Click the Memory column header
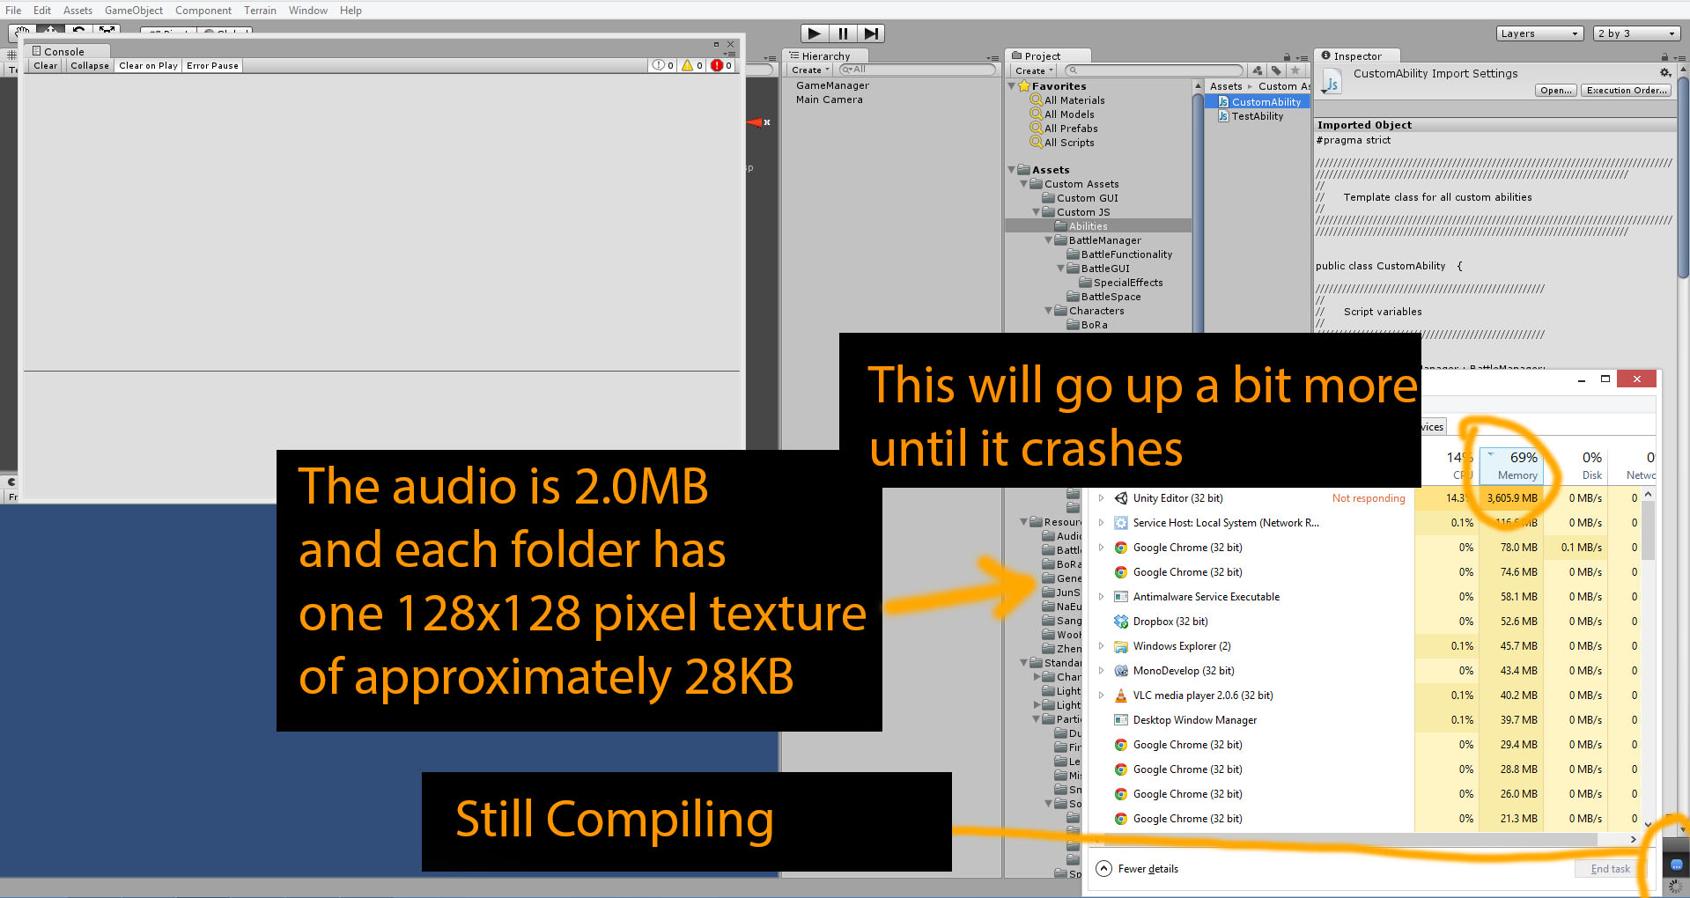The width and height of the screenshot is (1690, 898). pos(1510,466)
